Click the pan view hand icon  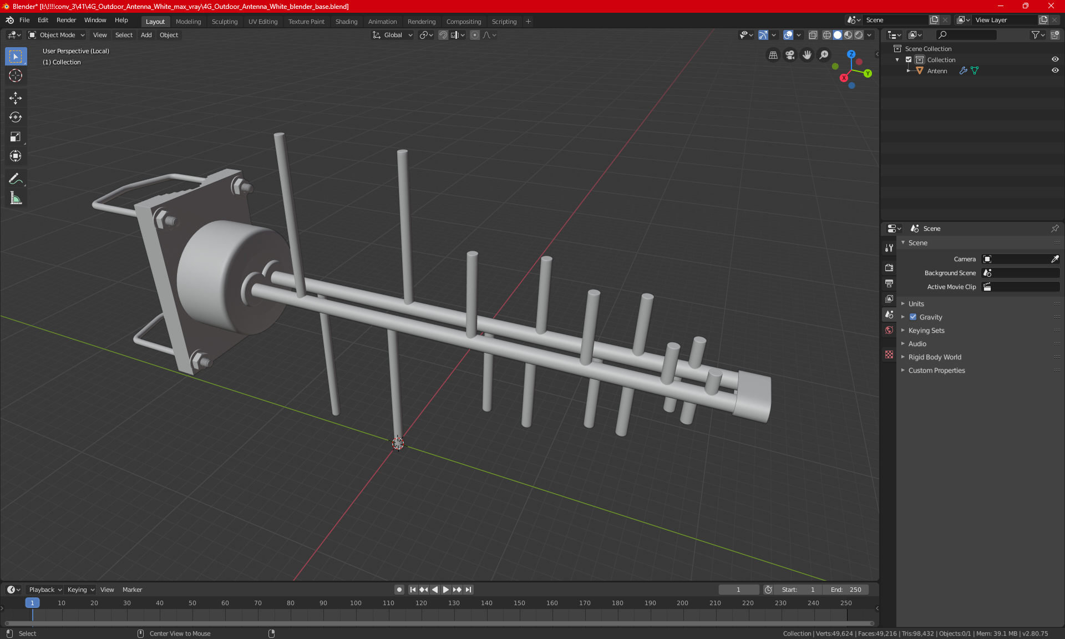pyautogui.click(x=807, y=55)
